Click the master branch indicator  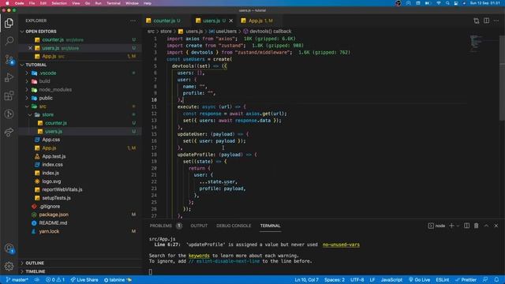coord(17,280)
